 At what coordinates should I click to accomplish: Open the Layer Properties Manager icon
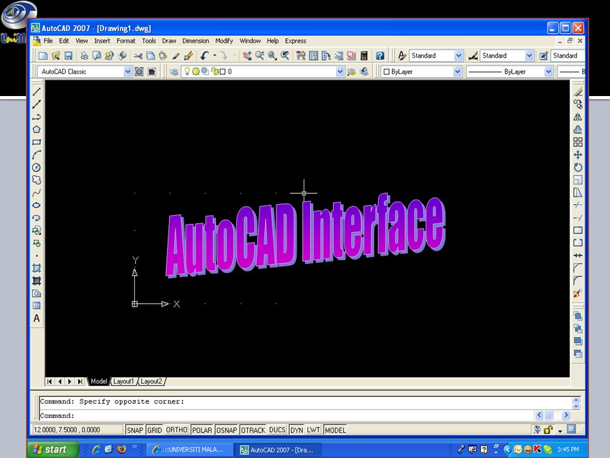[174, 72]
